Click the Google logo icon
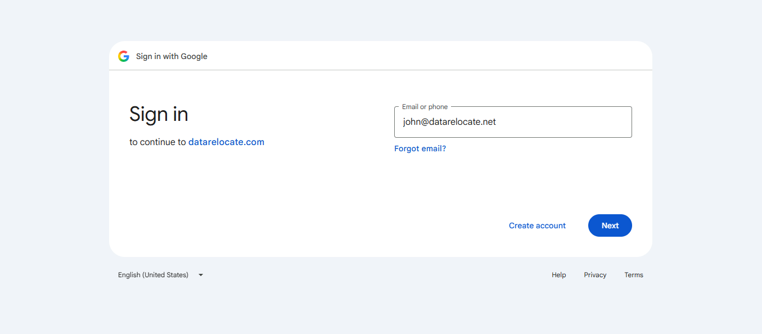 [124, 56]
